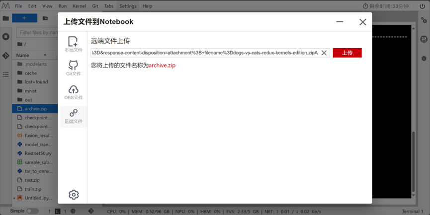
Task: Open the Git menu
Action: (95, 6)
